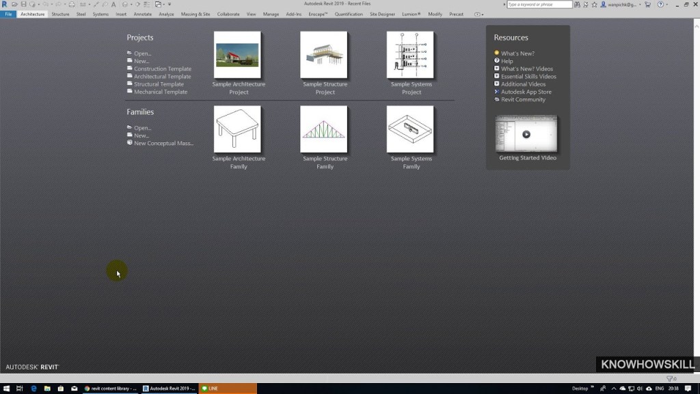This screenshot has width=700, height=394.
Task: Open Microsoft Edge from the taskbar
Action: (33, 389)
